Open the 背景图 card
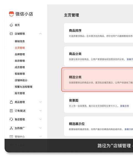Image resolution: width=133 pixels, height=157 pixels. point(98,103)
